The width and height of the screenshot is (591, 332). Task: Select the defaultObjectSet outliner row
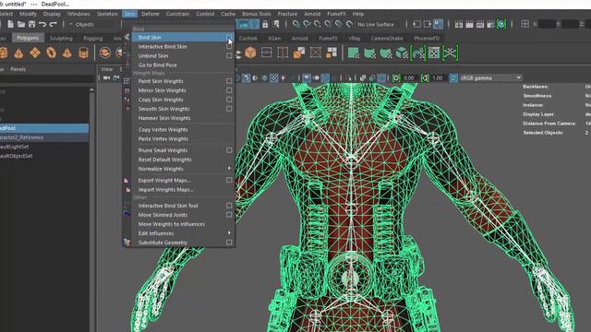click(x=44, y=156)
